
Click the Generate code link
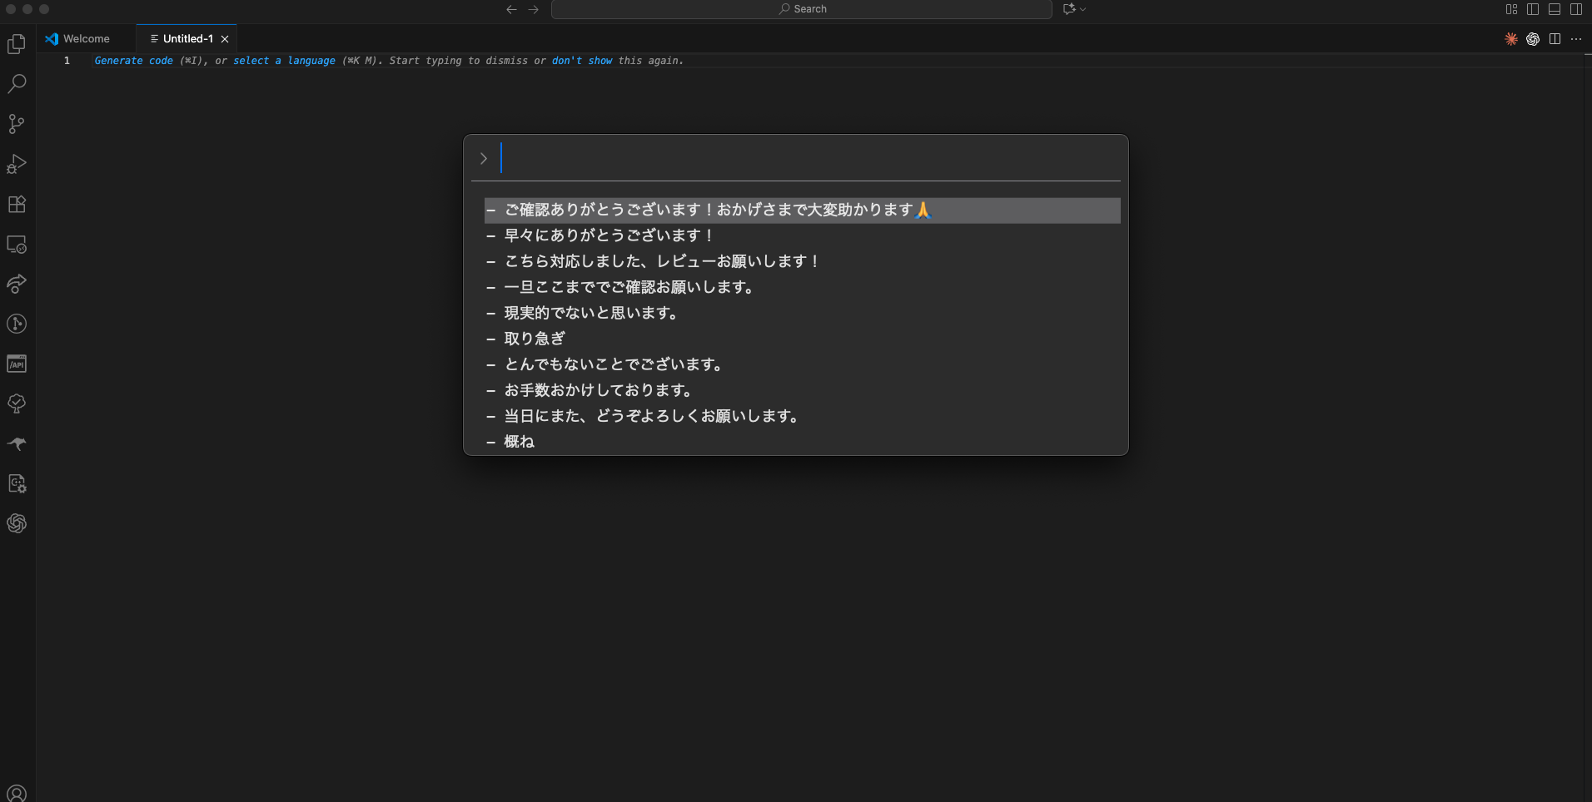coord(134,61)
